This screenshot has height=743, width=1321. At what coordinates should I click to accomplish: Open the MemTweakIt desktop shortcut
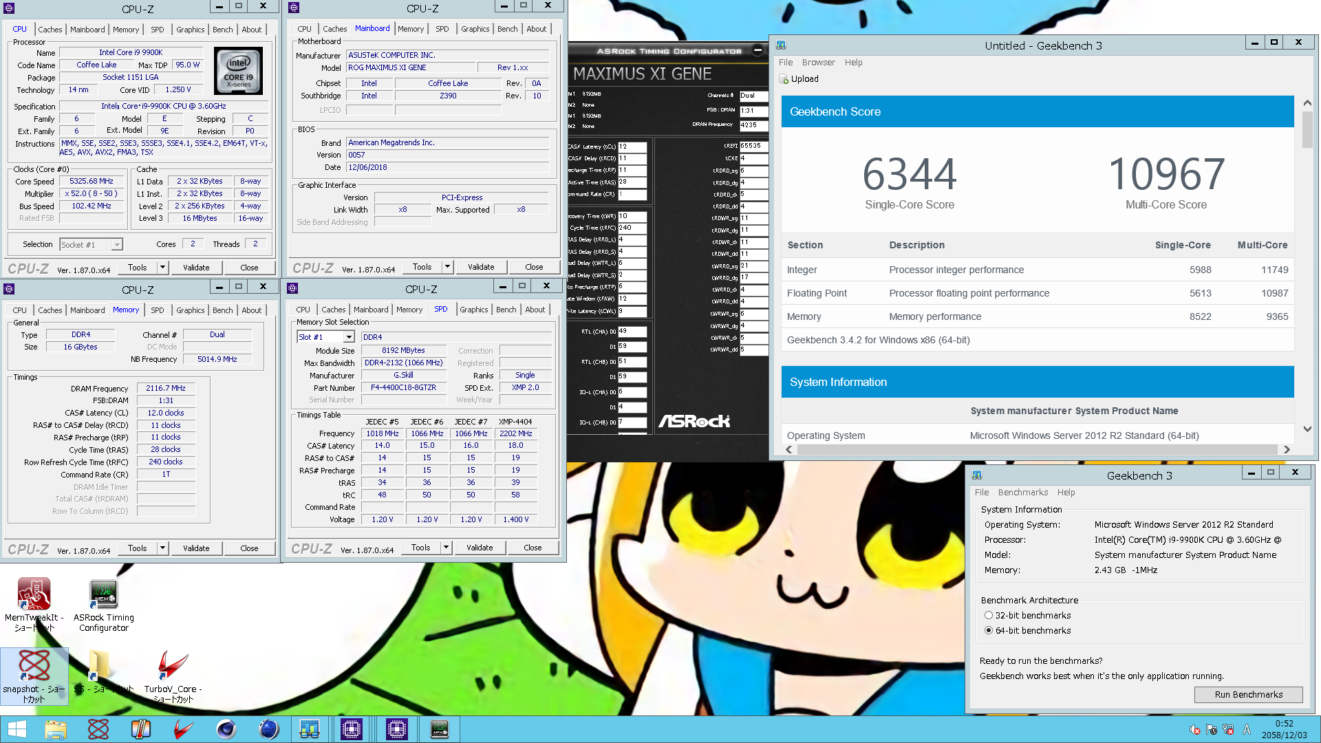coord(34,605)
